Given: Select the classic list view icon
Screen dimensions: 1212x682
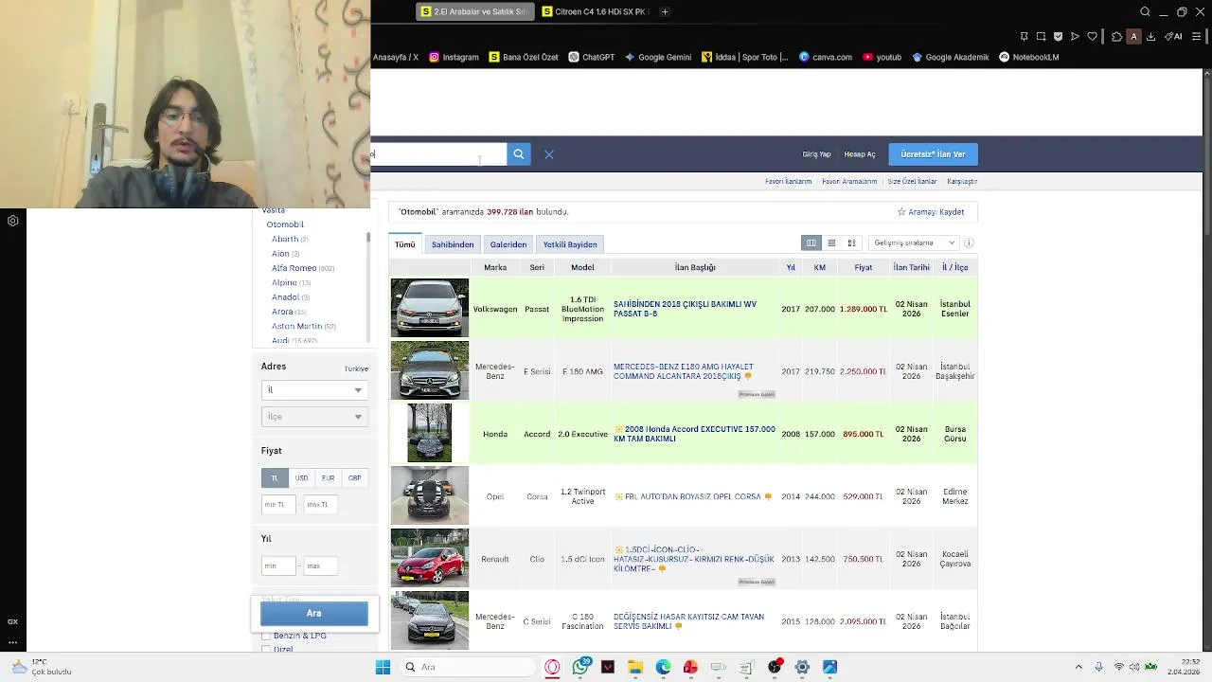Looking at the screenshot, I should point(811,243).
